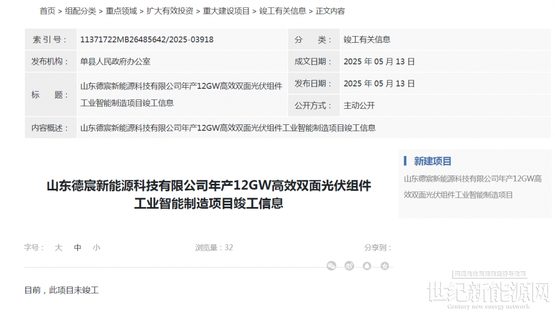Screen dimensions: 555x312
Task: Click 主动公开 disclosure method value
Action: tap(359, 105)
